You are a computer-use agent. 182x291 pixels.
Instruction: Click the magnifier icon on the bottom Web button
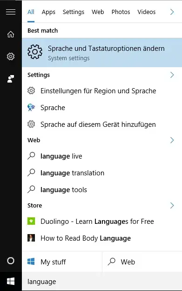pyautogui.click(x=112, y=262)
